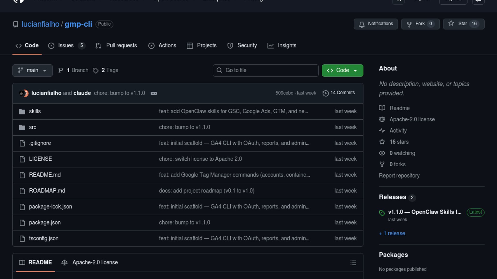Open commit history clock icon
The width and height of the screenshot is (497, 279).
click(325, 93)
